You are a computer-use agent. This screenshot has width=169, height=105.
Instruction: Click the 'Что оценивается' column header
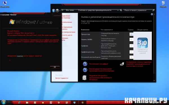[x=107, y=30]
